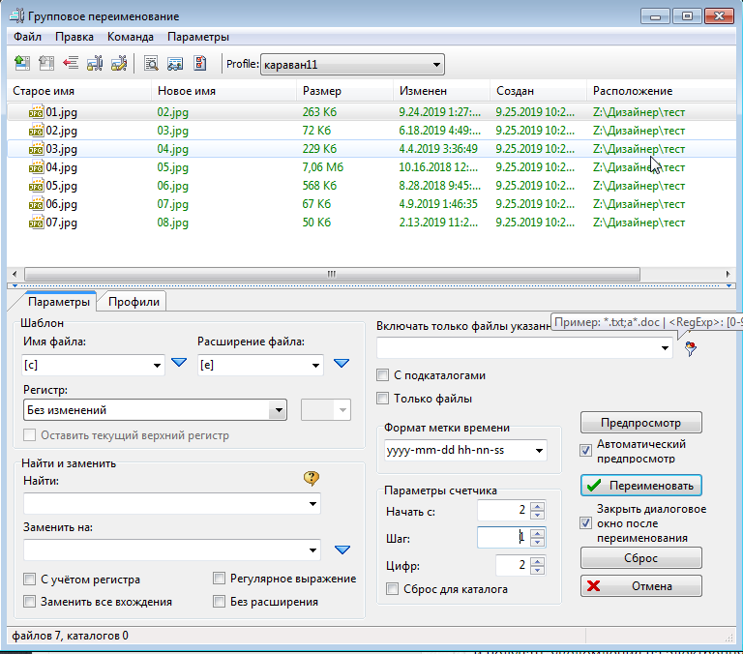Screen dimensions: 743x654
Task: Click the Сброс button
Action: 640,558
